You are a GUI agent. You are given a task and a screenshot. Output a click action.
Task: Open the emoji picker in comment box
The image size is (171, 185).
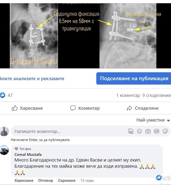click(139, 131)
